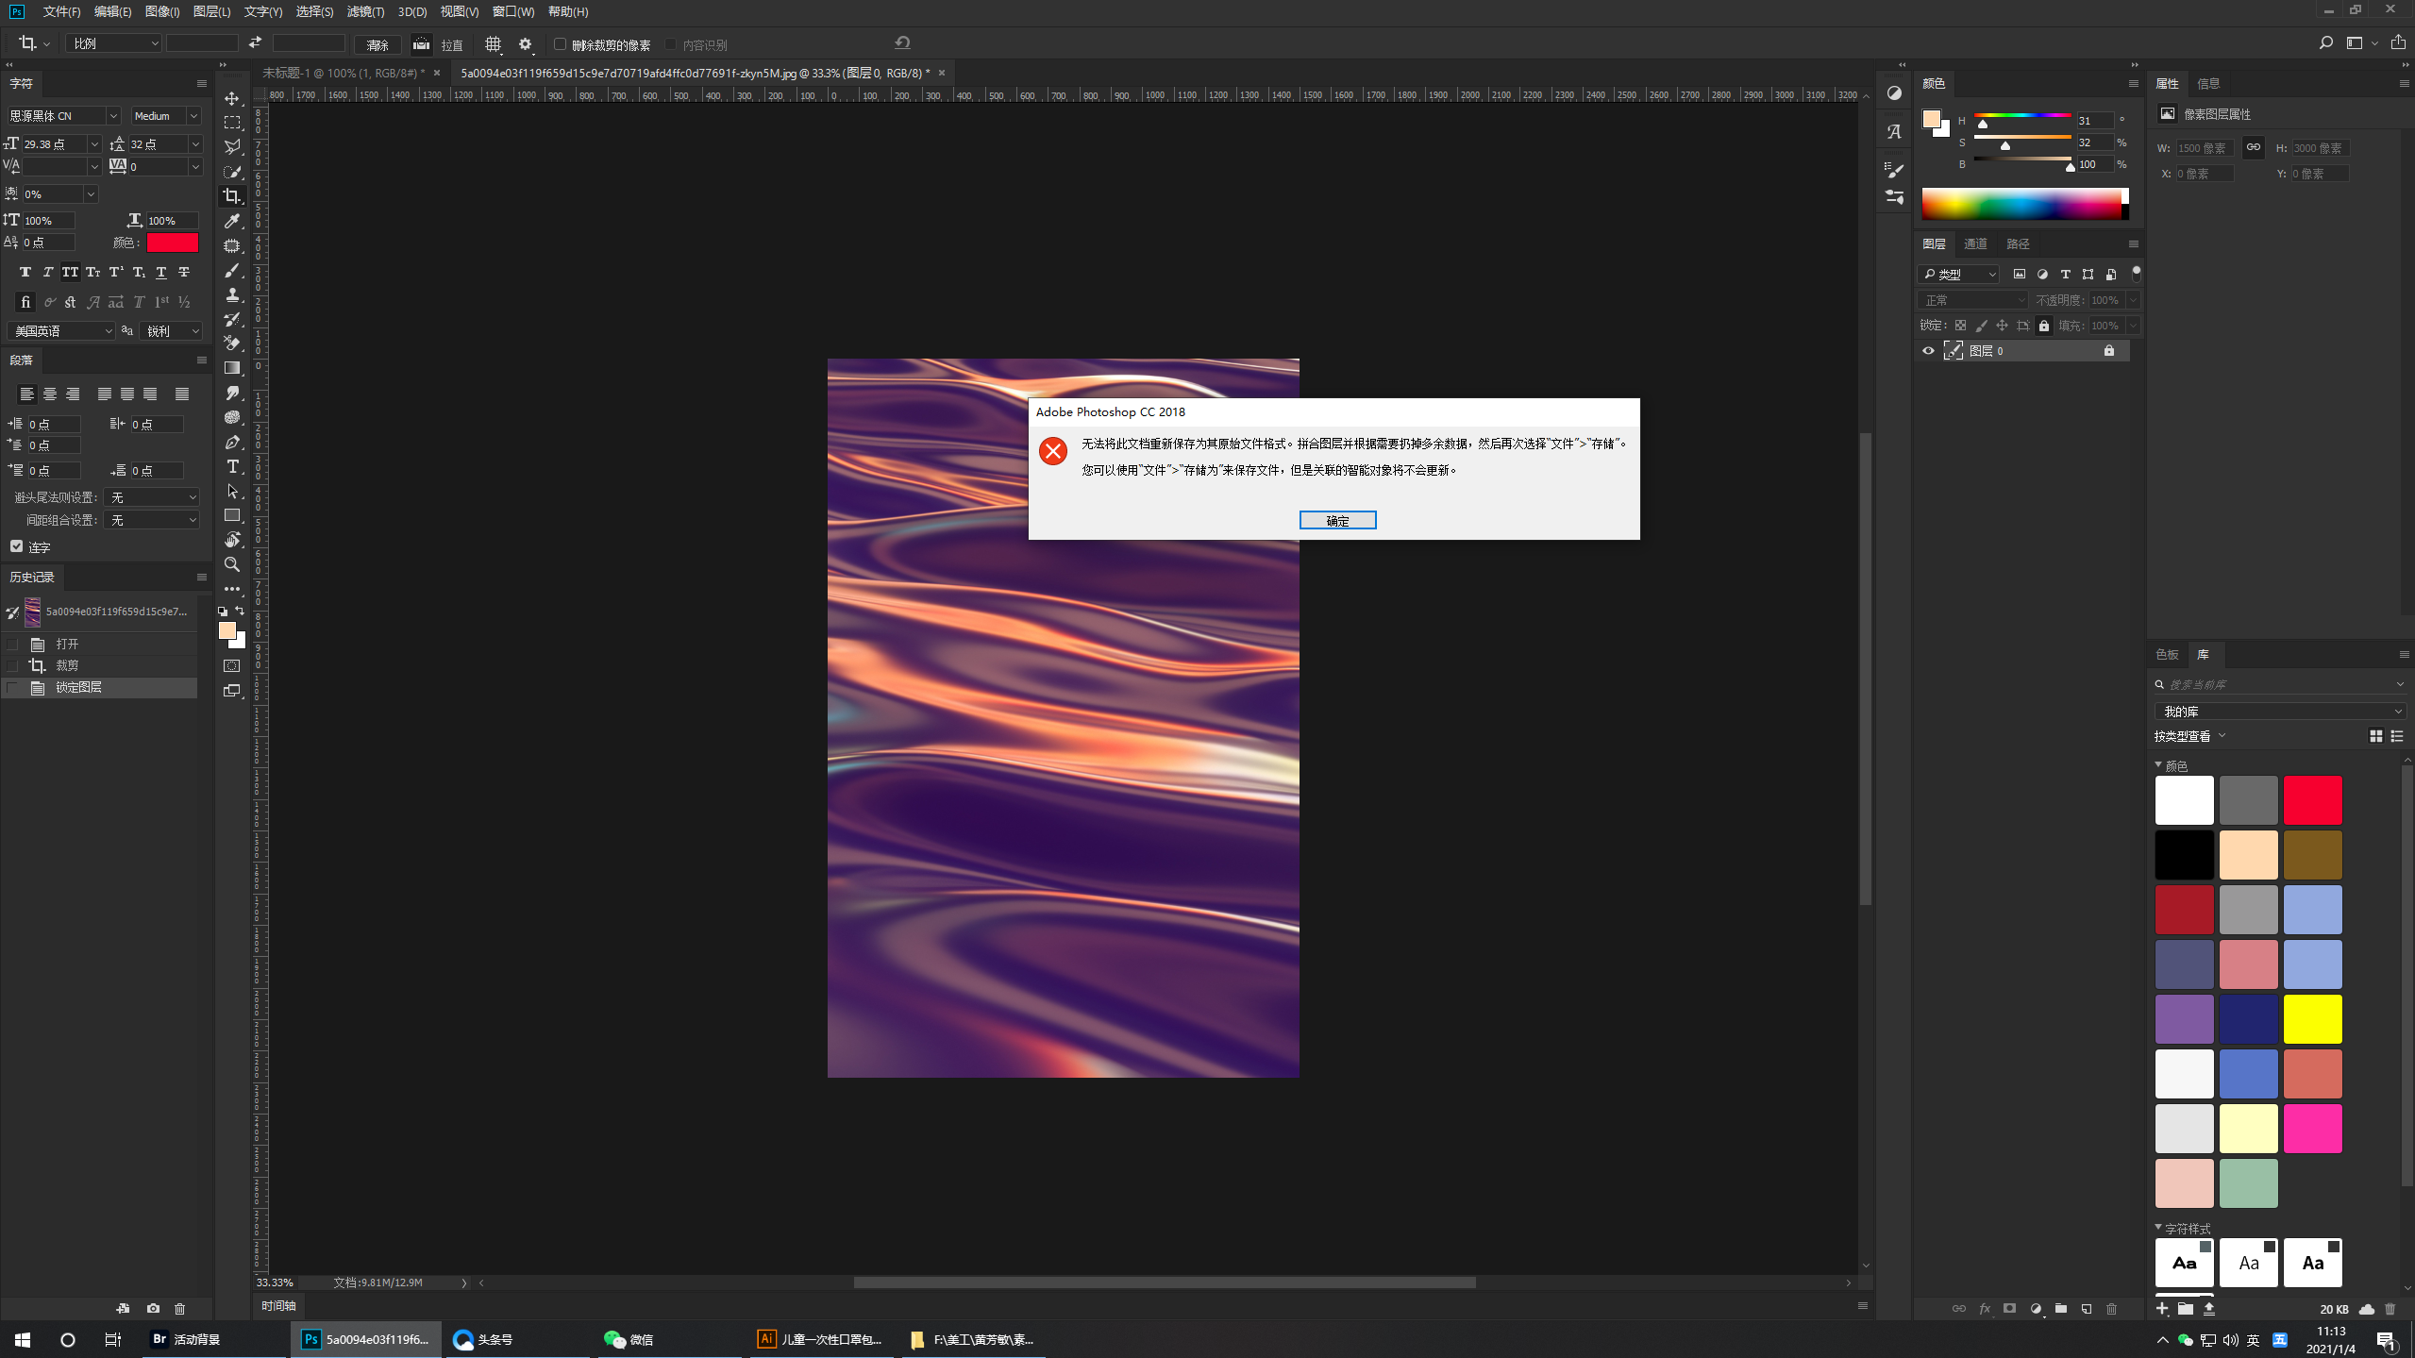2415x1358 pixels.
Task: Select the Hand tool
Action: [x=232, y=540]
